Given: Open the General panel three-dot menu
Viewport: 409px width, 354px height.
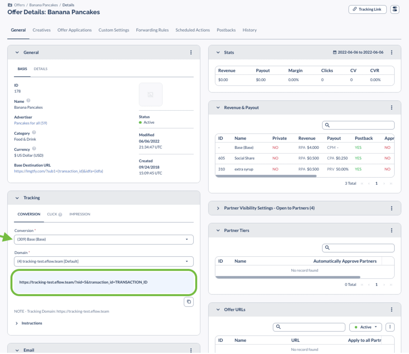Looking at the screenshot, I should pyautogui.click(x=191, y=52).
